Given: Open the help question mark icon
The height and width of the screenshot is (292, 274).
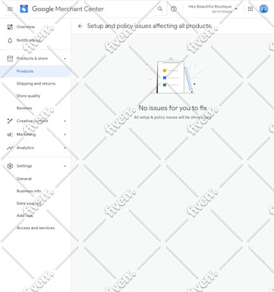Looking at the screenshot, I should coord(173,9).
